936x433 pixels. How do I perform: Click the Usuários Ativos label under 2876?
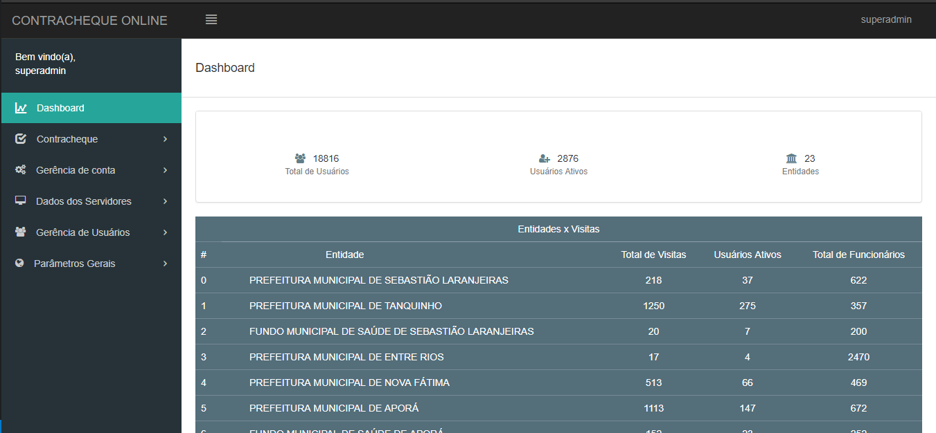click(x=558, y=172)
